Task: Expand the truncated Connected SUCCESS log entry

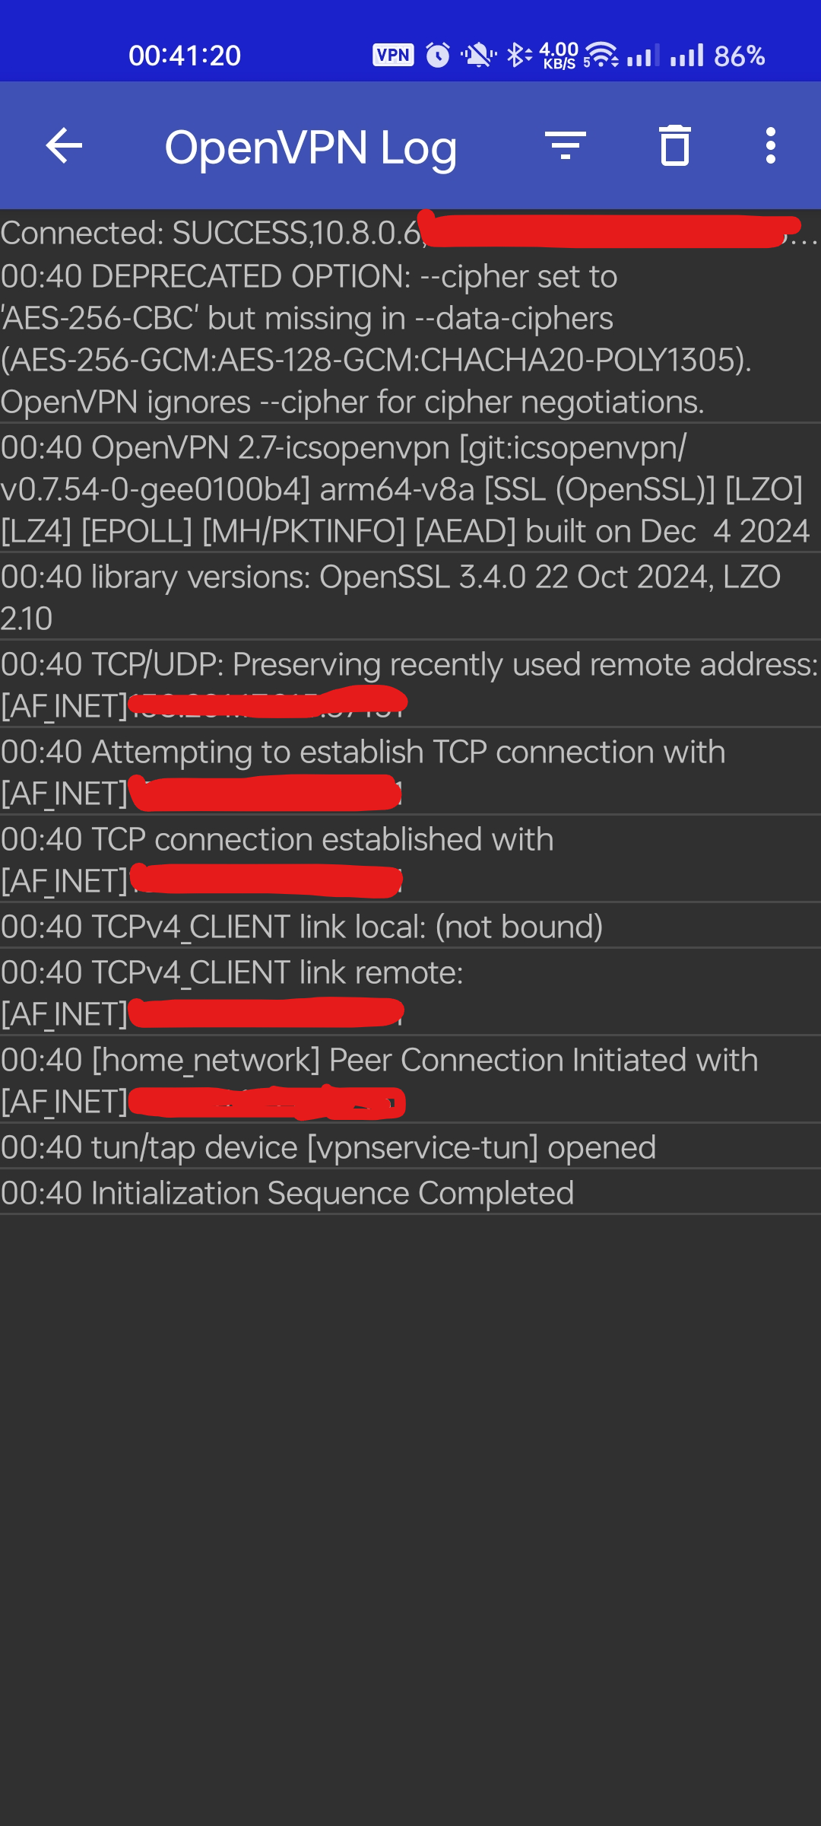Action: point(304,231)
